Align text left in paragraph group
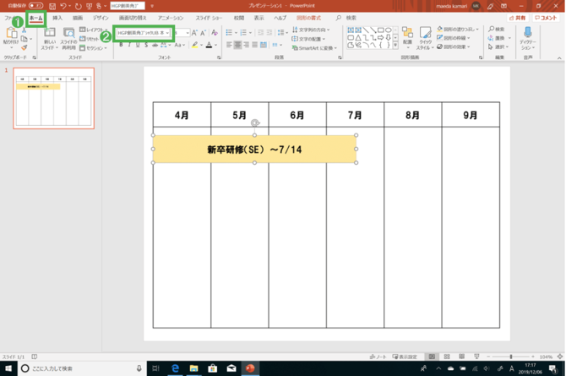 [x=229, y=45]
